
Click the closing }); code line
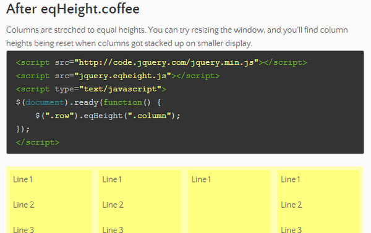click(23, 129)
